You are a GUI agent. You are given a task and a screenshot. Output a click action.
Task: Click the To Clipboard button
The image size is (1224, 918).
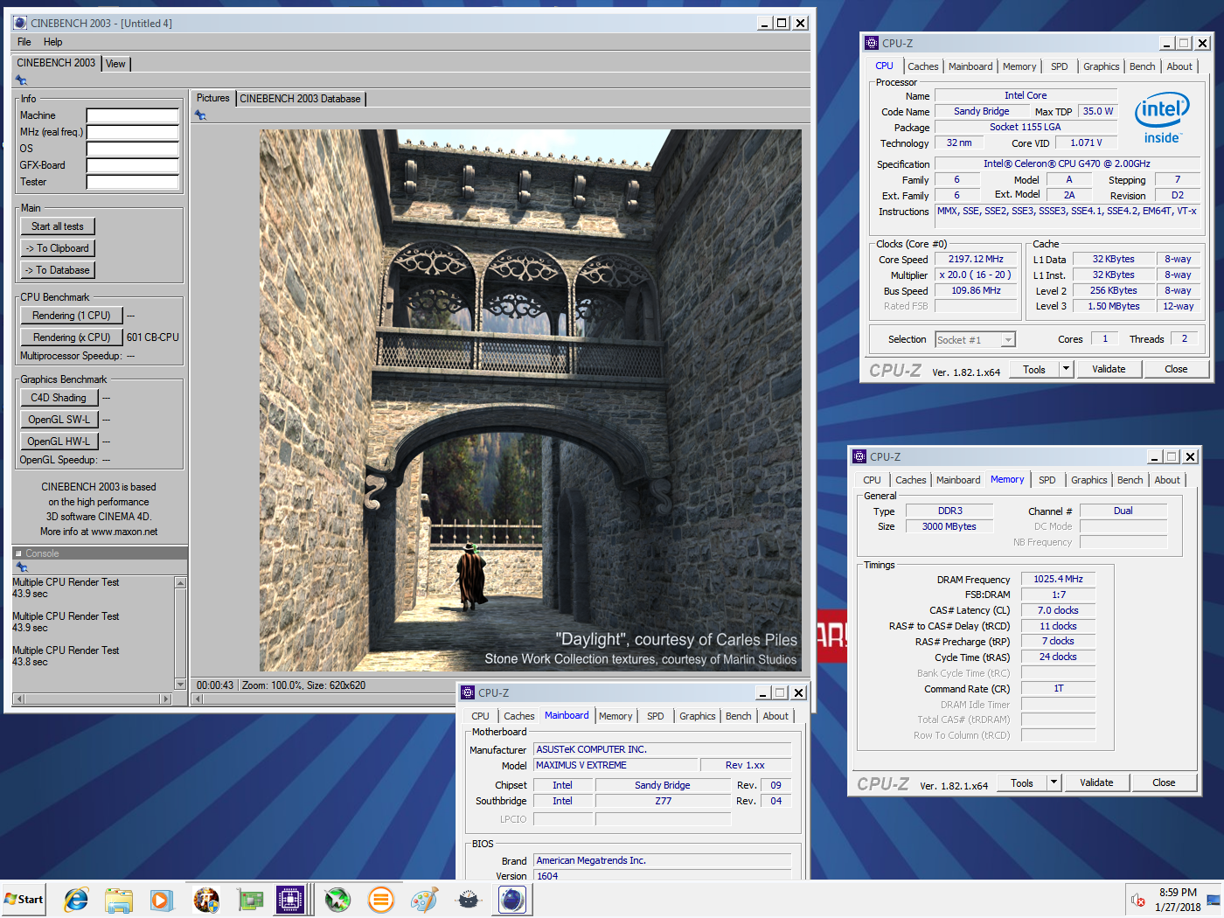(58, 248)
